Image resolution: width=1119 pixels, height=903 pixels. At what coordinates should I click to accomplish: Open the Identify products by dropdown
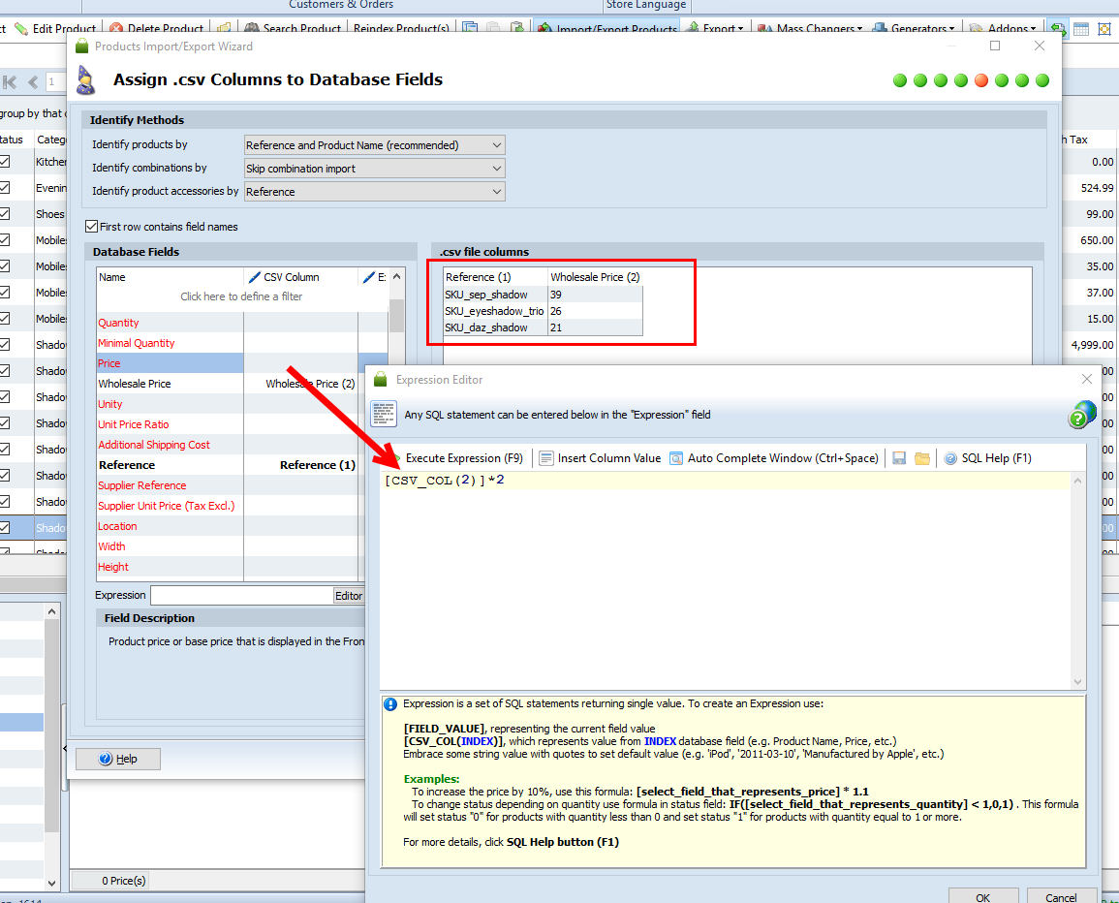[375, 145]
